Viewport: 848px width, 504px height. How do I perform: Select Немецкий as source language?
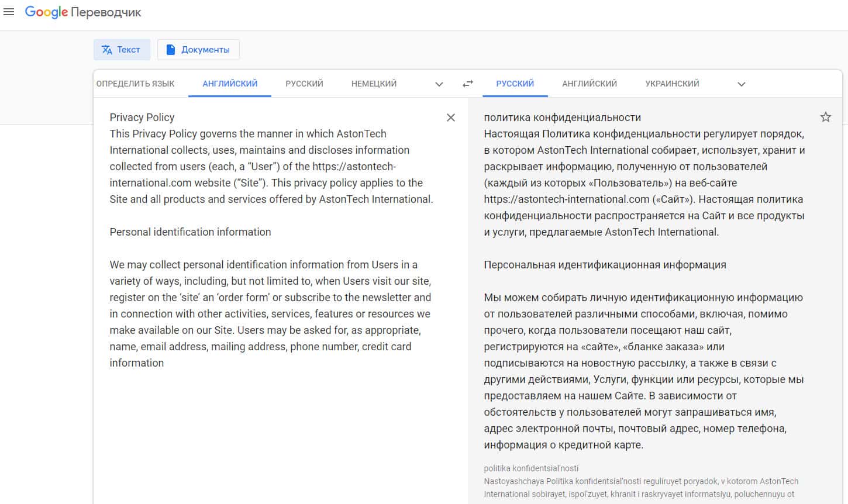pyautogui.click(x=374, y=84)
